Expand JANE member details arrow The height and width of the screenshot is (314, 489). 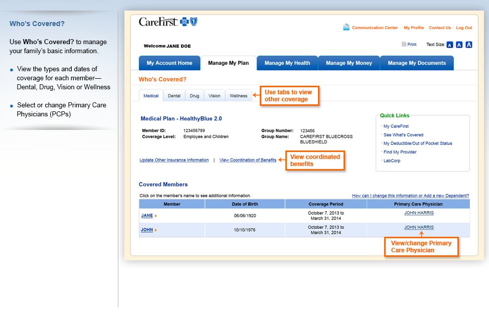155,216
